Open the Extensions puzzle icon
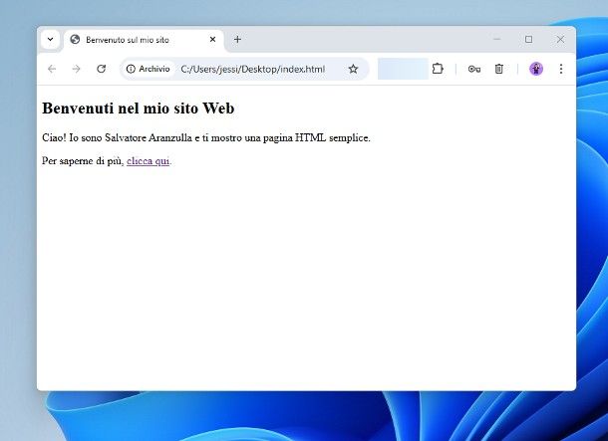608x441 pixels. (438, 69)
